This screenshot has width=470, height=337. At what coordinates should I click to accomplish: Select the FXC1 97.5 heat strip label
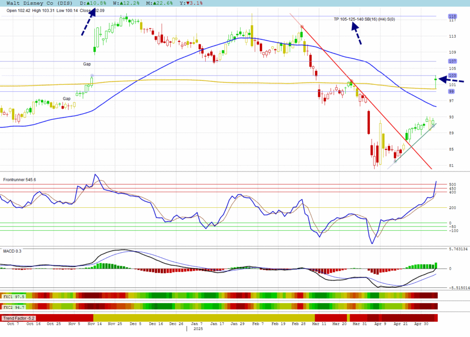click(x=14, y=297)
